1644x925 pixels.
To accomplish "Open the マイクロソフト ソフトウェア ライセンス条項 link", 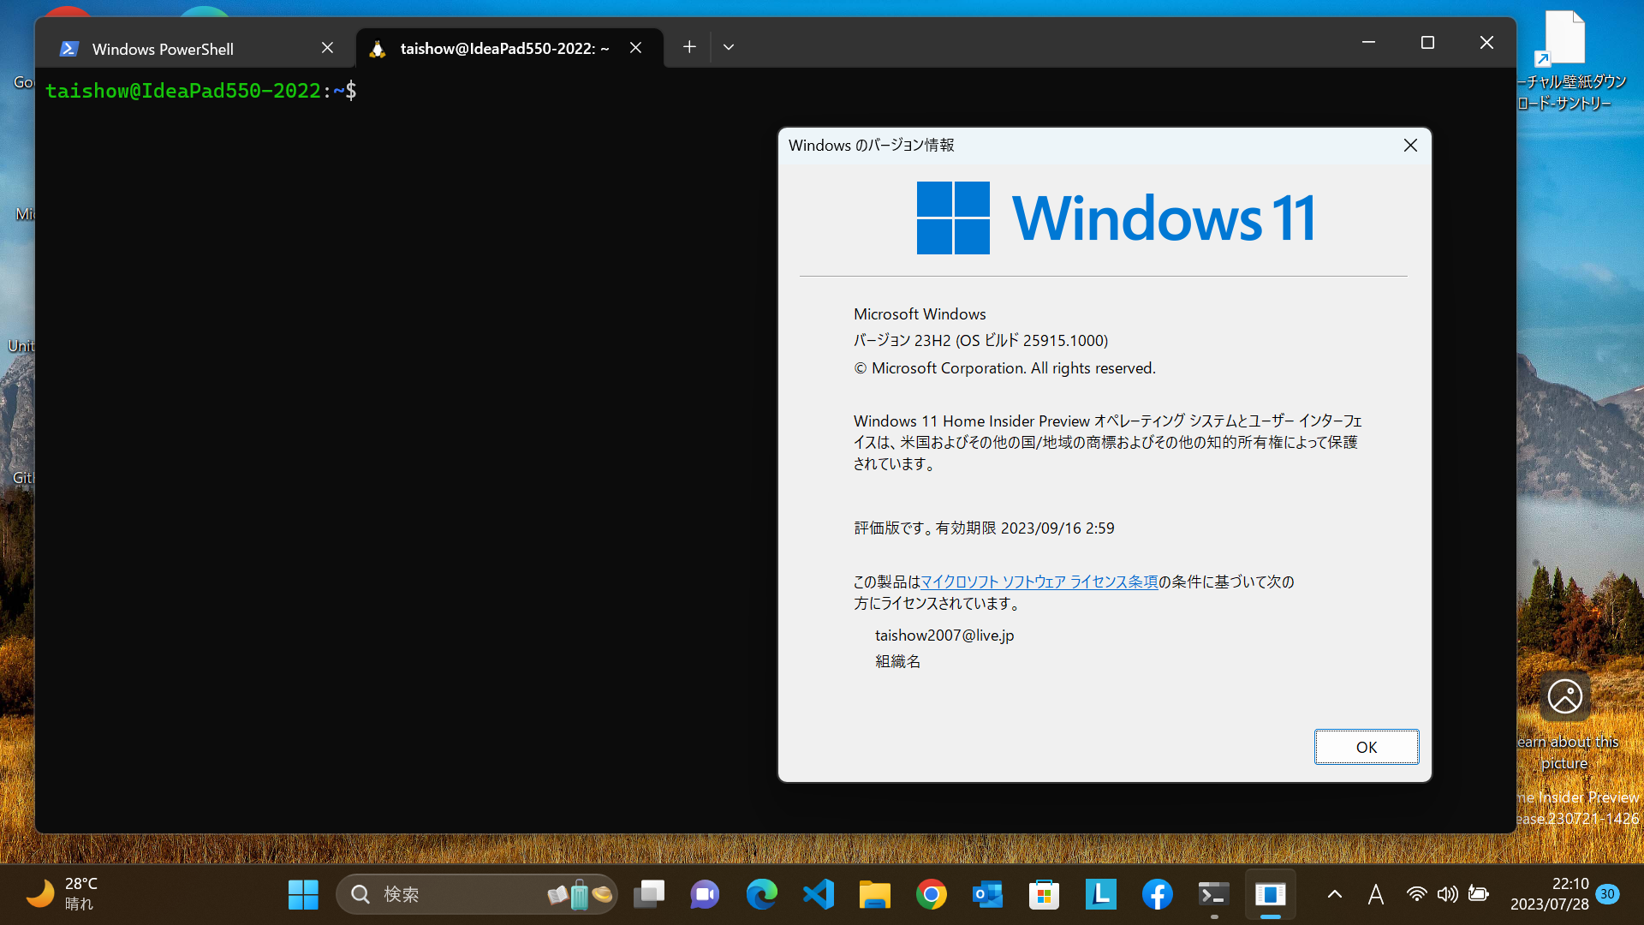I will click(x=1039, y=582).
